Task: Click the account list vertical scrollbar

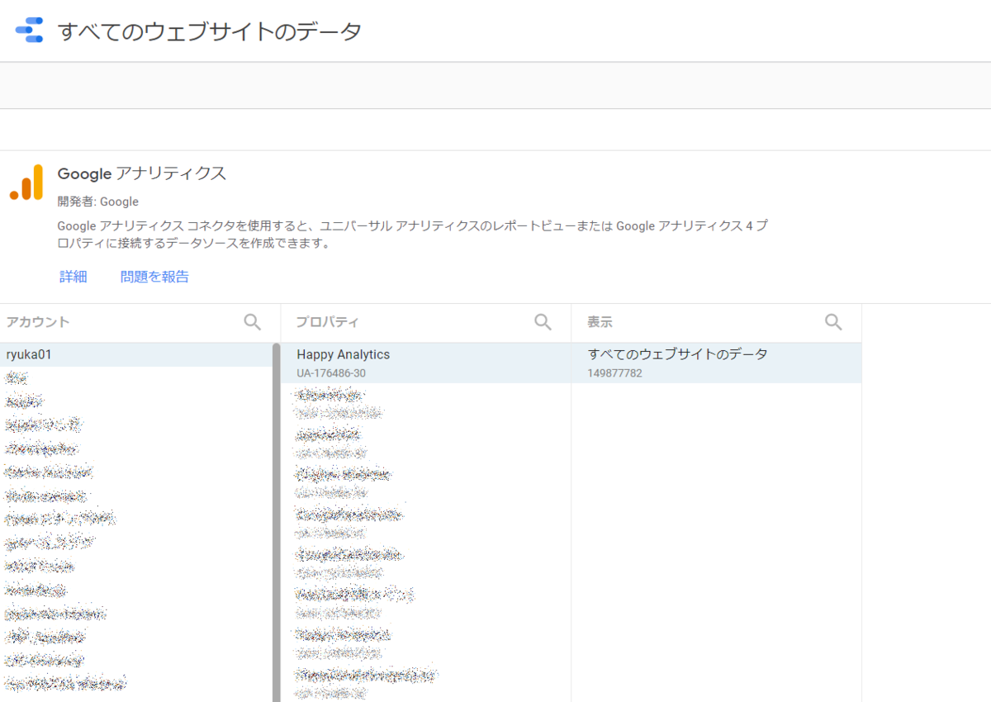Action: [277, 522]
